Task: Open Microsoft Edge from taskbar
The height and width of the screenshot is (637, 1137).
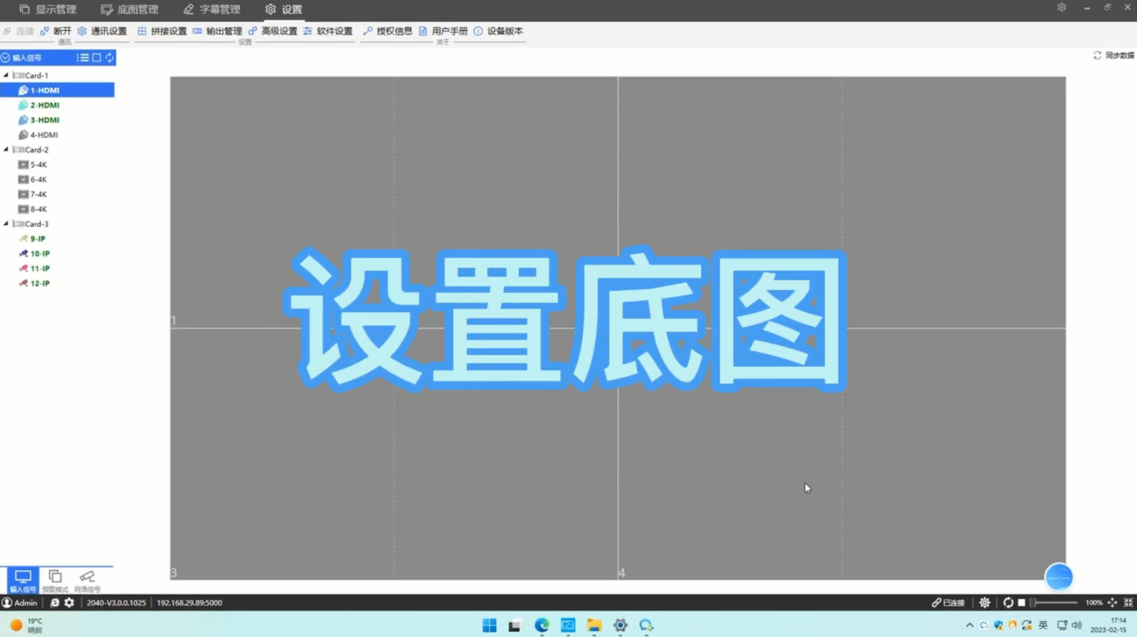Action: coord(542,626)
